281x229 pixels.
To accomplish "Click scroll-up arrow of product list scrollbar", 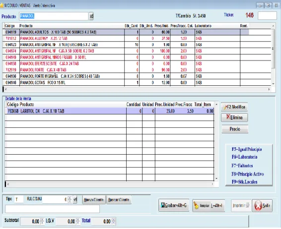I will pos(273,26).
